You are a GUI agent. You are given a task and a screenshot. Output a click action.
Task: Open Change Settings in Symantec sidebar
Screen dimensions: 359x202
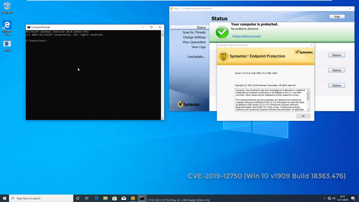pos(194,37)
